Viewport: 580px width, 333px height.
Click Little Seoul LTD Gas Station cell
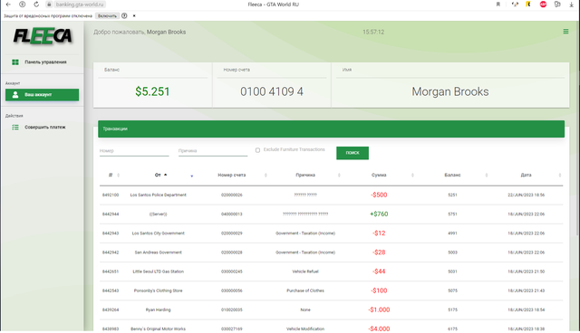point(158,271)
